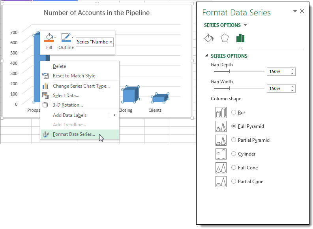Click the Gap Depth 150% input field
Screen dimensions: 313x229
pyautogui.click(x=278, y=71)
